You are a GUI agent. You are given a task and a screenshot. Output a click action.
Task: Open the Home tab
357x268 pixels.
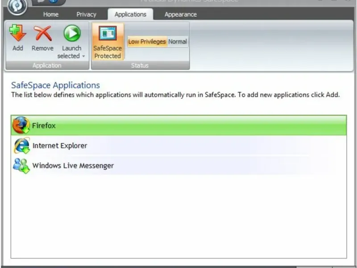tap(51, 14)
